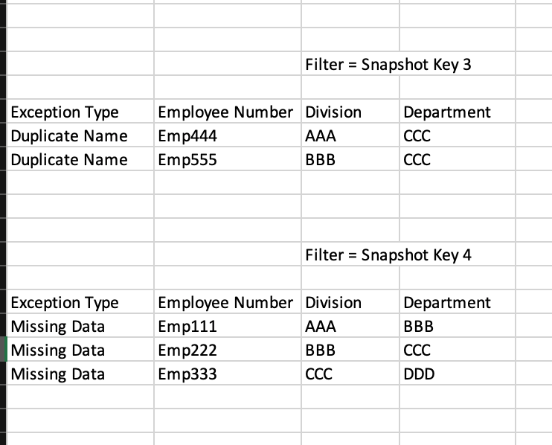552x445 pixels.
Task: Select the 'Filter = Snapshot Key 3' cell
Action: coord(350,64)
